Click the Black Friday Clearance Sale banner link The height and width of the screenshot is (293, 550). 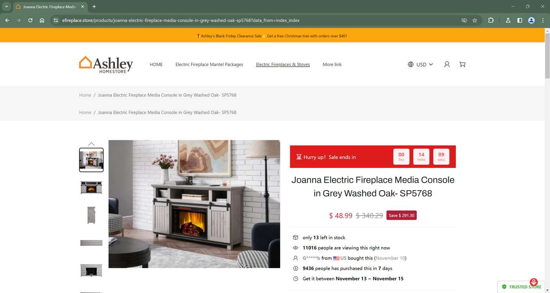point(229,35)
